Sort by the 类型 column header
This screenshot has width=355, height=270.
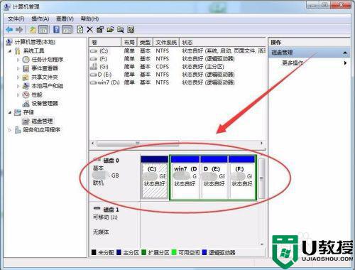point(145,43)
